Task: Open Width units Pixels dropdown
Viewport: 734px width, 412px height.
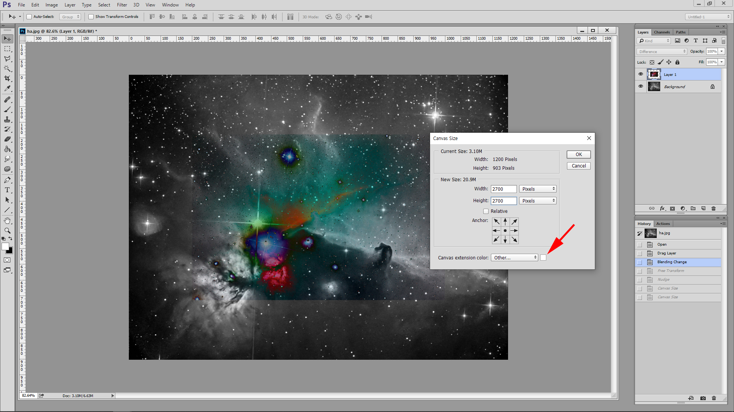Action: pos(538,189)
